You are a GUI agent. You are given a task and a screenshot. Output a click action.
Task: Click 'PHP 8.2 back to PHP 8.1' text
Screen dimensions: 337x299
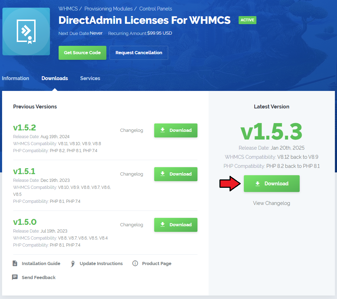coord(293,166)
